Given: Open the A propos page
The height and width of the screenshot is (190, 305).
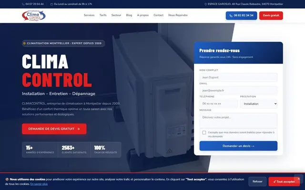Looking at the screenshot, I should 143,15.
